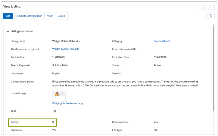218x136 pixels.
Task: Expand dialog to fullscreen
Action: (x=204, y=7)
